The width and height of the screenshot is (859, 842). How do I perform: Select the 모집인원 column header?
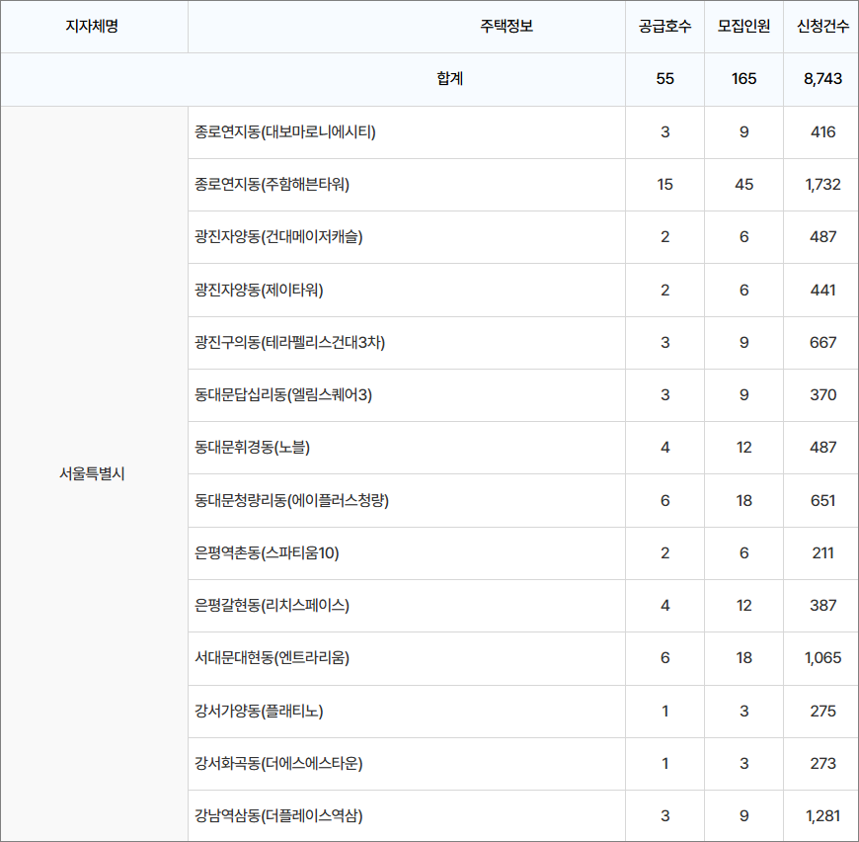pos(743,26)
